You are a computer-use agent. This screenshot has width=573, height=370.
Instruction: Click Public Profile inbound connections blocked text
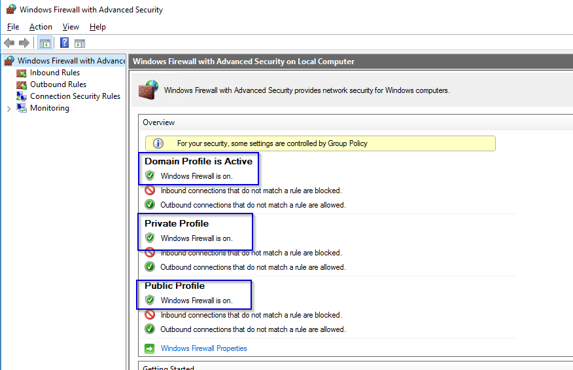251,315
